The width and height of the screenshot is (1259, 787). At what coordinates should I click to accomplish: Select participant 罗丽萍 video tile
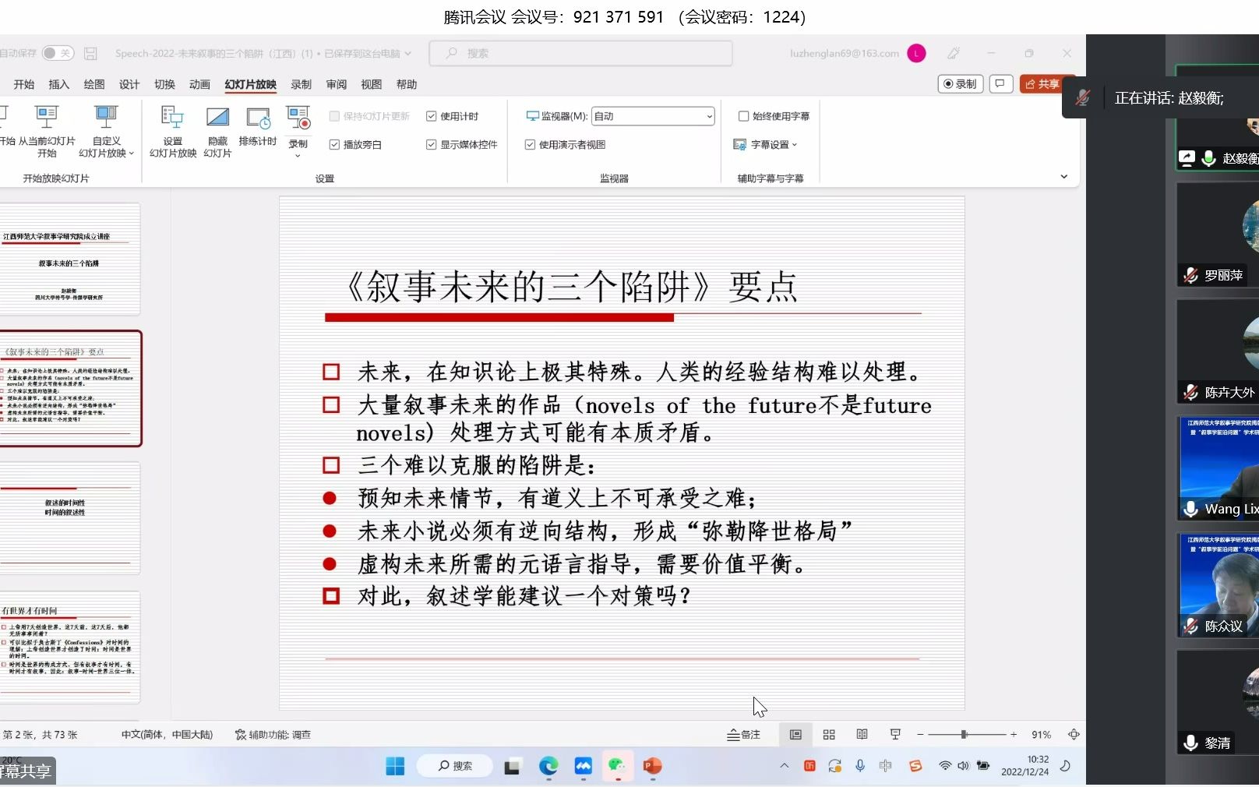1218,235
